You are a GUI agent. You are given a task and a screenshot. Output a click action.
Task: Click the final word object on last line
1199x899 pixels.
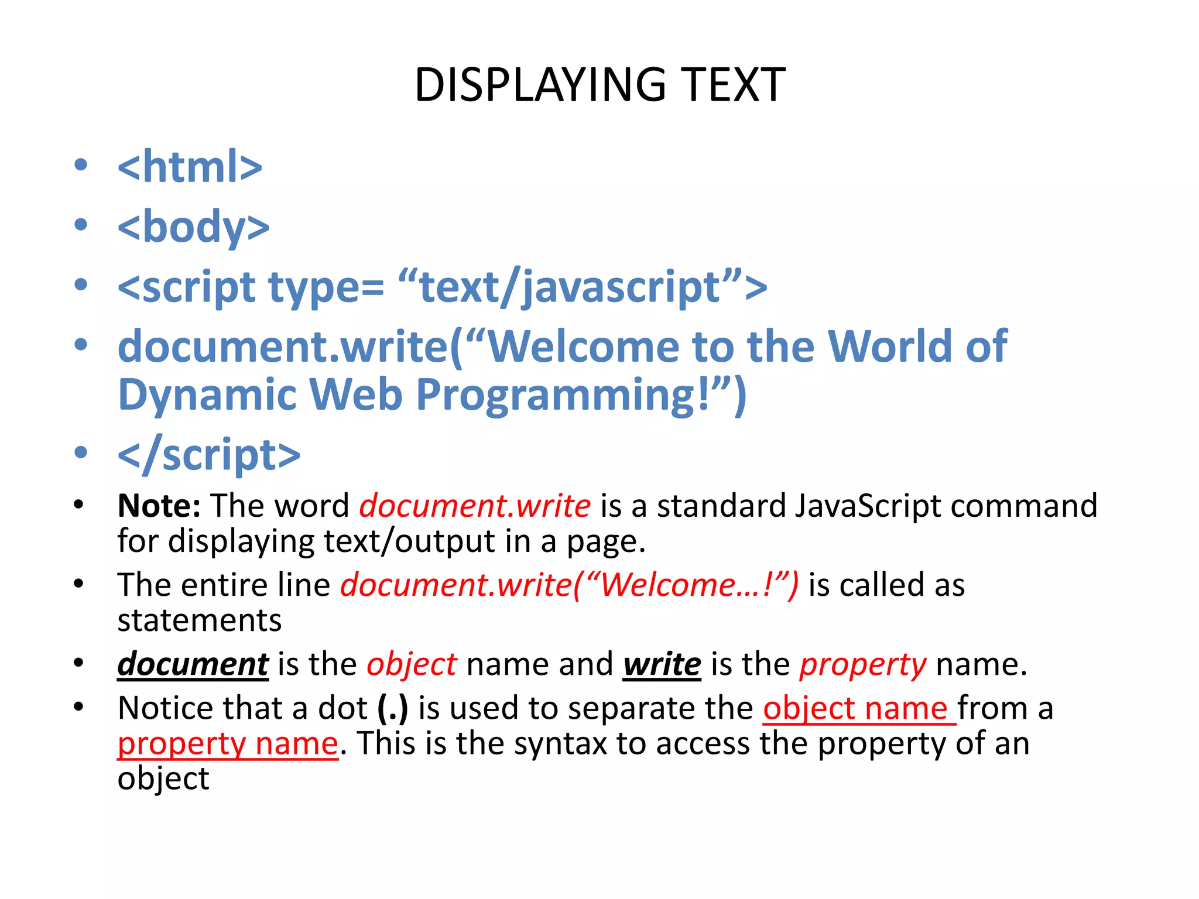tap(163, 780)
